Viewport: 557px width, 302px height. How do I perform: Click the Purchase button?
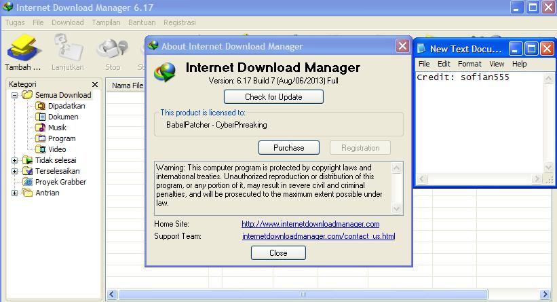[289, 148]
